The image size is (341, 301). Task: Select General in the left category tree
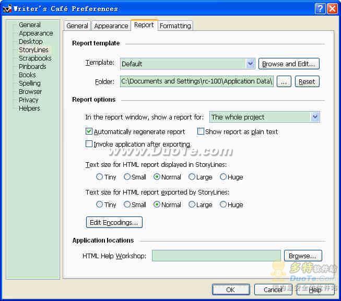pyautogui.click(x=30, y=25)
